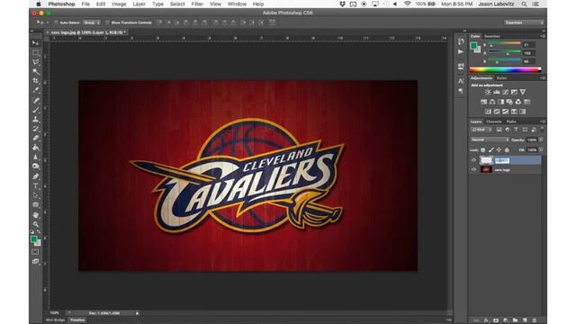The height and width of the screenshot is (324, 576).
Task: Select the Horizontal Type tool
Action: (x=36, y=186)
